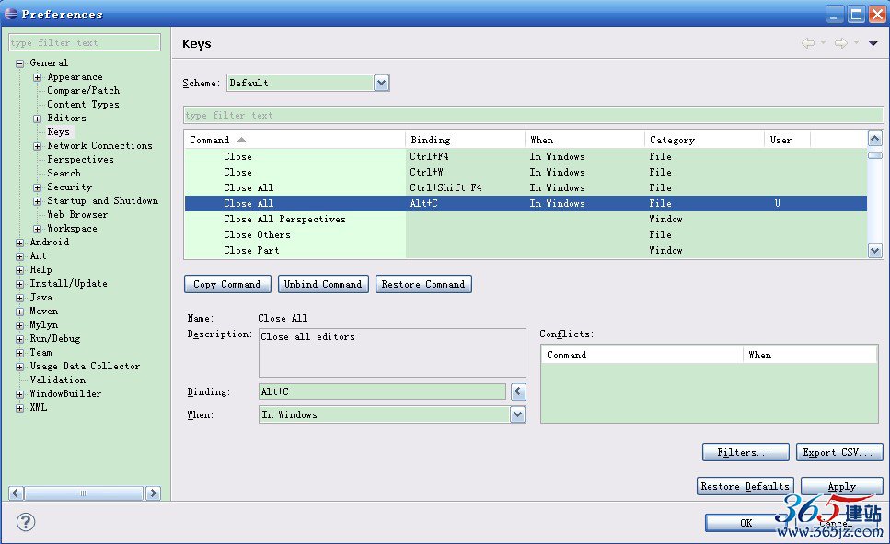Open the When dropdown list
890x544 pixels.
pos(517,414)
